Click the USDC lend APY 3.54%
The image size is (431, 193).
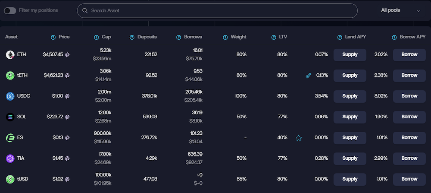pos(322,96)
